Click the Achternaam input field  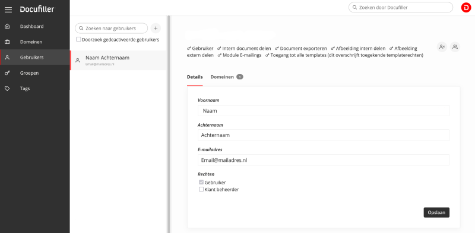[323, 135]
